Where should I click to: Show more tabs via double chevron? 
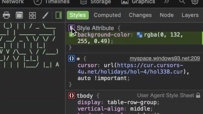pyautogui.click(x=167, y=2)
